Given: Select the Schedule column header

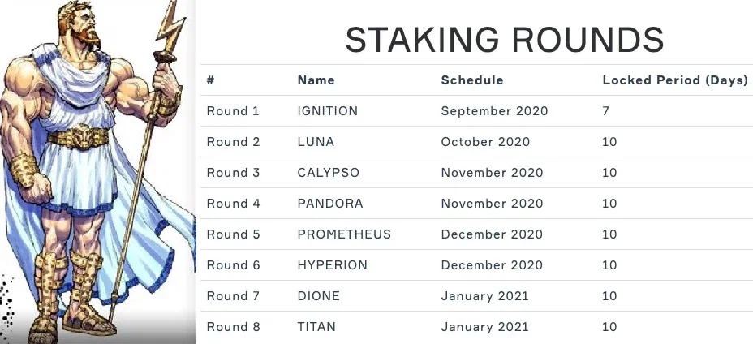Looking at the screenshot, I should coord(472,80).
